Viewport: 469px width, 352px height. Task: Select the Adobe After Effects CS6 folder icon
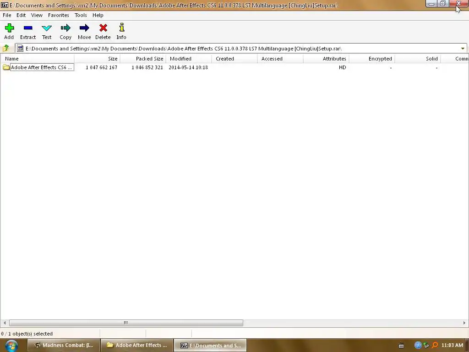pos(6,67)
